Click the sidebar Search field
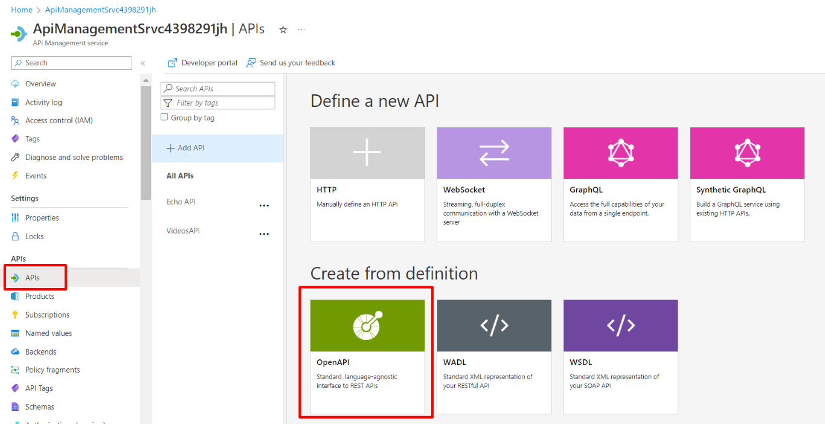The image size is (825, 424). (x=71, y=63)
